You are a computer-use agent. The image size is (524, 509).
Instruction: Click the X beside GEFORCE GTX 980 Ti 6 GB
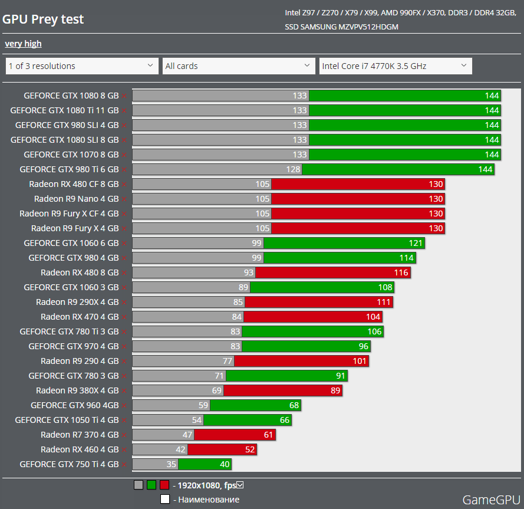point(124,169)
